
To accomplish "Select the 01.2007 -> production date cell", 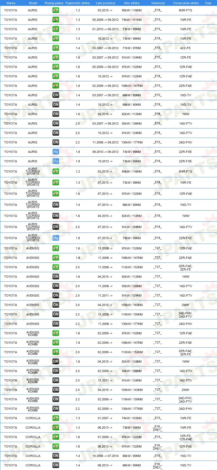I will [x=105, y=418].
